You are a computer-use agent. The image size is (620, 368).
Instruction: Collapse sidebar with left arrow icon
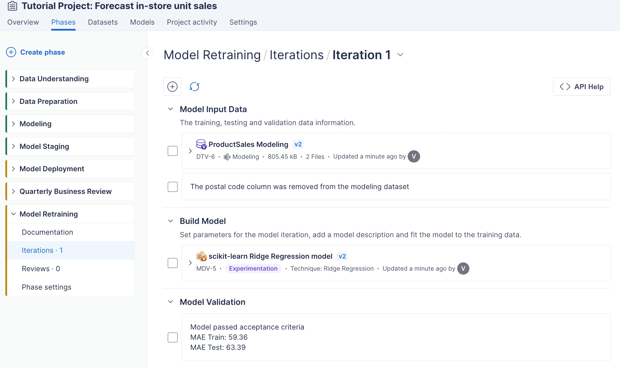147,53
